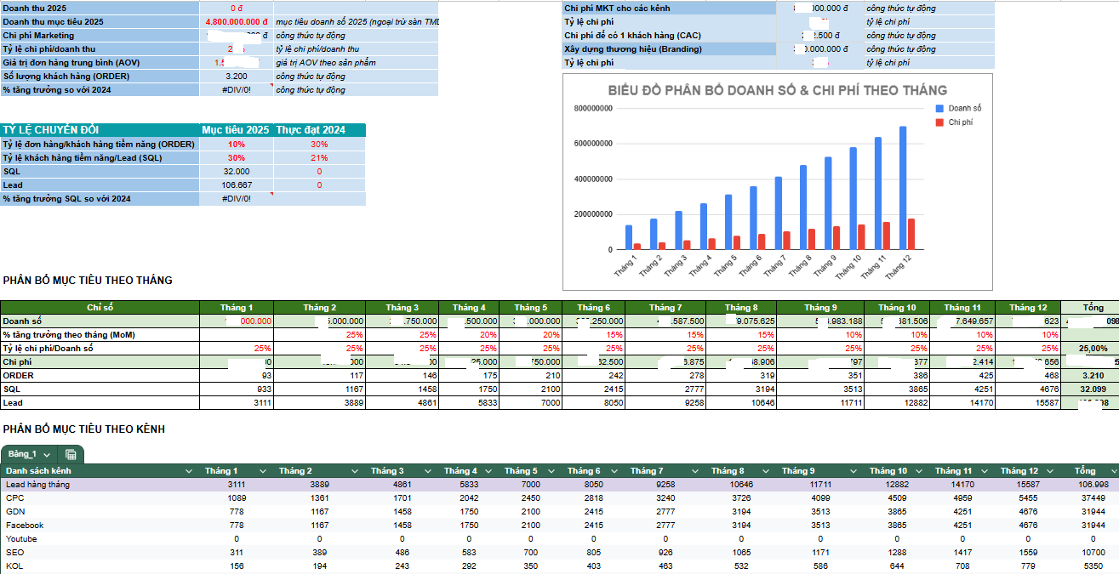1119x574 pixels.
Task: Click the Thực đạt 2024 column header
Action: click(319, 130)
